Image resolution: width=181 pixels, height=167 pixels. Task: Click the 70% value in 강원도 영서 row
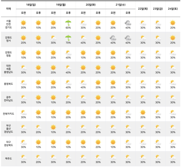click(x=68, y=43)
